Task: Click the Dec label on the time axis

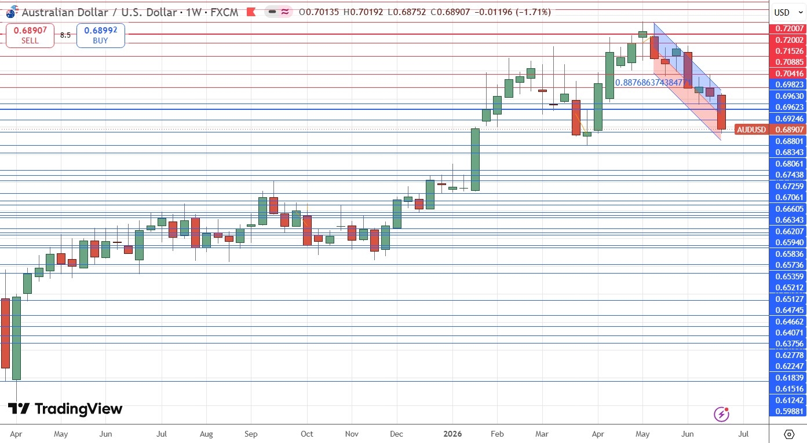Action: 397,434
